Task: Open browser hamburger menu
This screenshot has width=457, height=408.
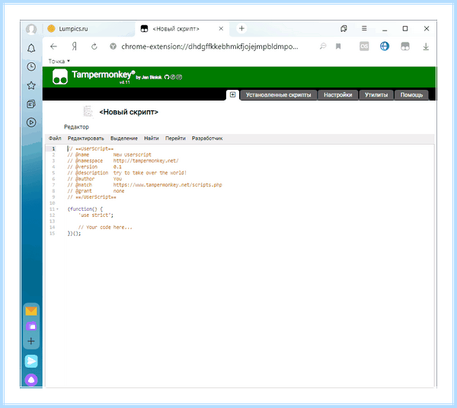Action: point(364,28)
